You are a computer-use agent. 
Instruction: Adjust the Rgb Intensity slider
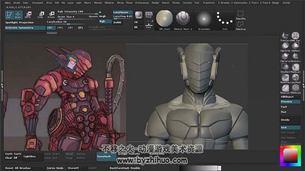pyautogui.click(x=78, y=12)
